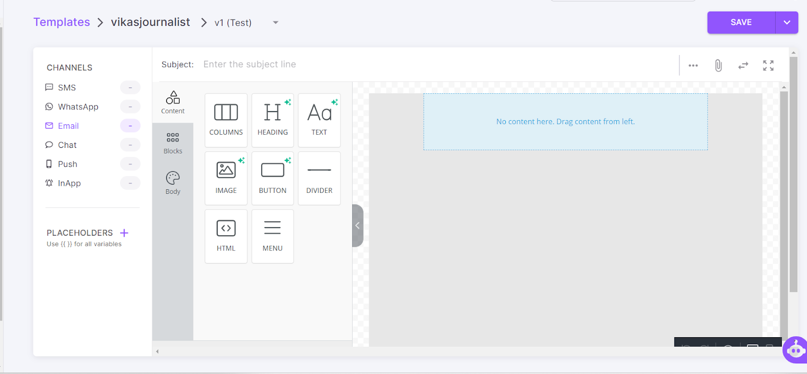The height and width of the screenshot is (374, 807).
Task: Pick the Heading content block
Action: pos(272,120)
